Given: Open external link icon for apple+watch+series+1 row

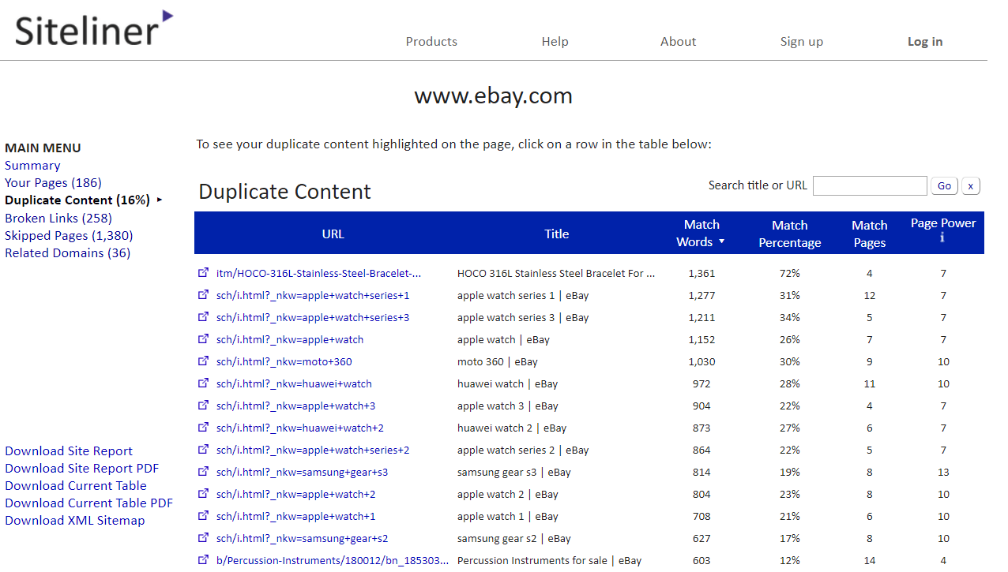Looking at the screenshot, I should pyautogui.click(x=203, y=295).
